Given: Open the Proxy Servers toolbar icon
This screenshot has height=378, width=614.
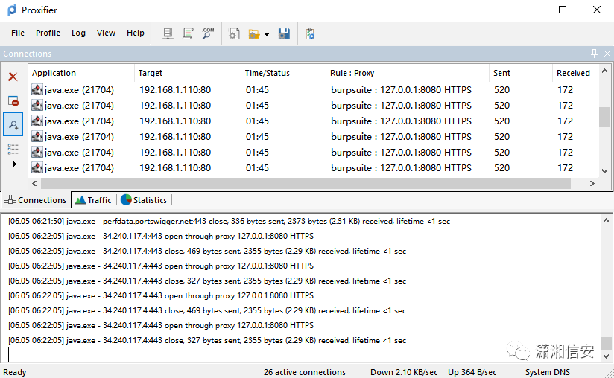Looking at the screenshot, I should click(168, 33).
